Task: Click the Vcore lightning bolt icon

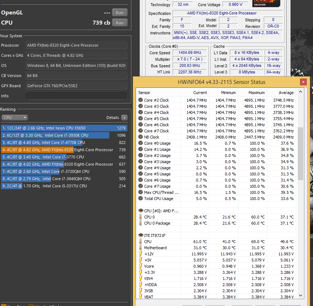Action: point(140,266)
